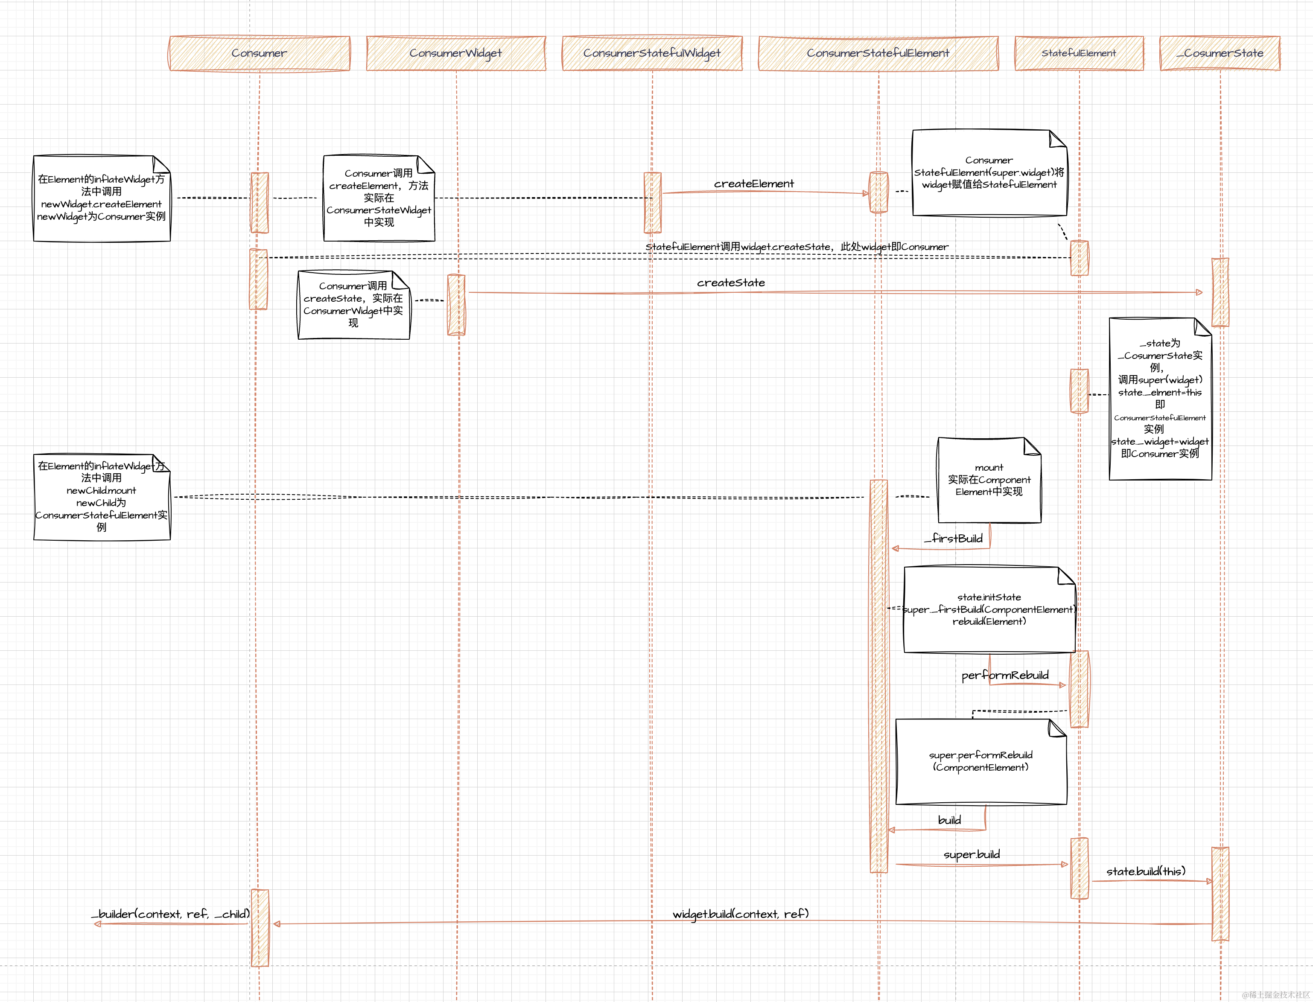Viewport: 1313px width, 1002px height.
Task: Click the createState arrow label
Action: pyautogui.click(x=731, y=283)
